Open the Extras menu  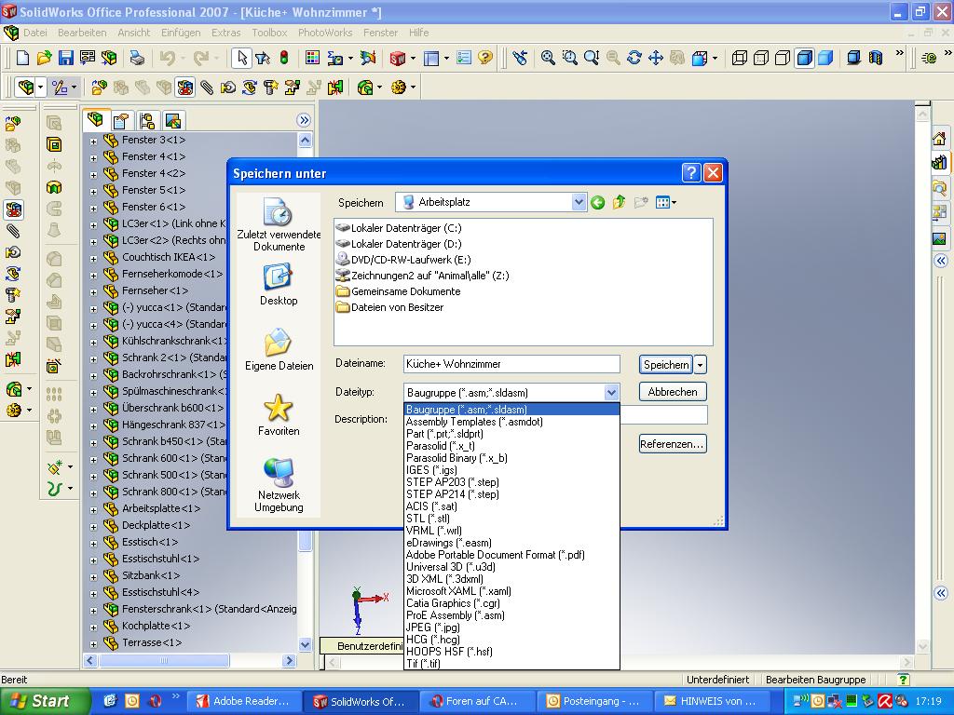(225, 33)
